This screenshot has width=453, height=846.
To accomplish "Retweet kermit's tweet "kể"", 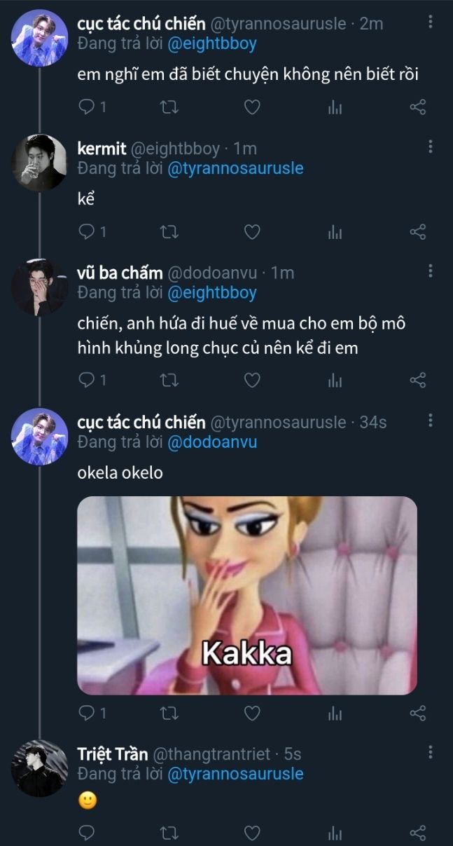I will tap(169, 231).
